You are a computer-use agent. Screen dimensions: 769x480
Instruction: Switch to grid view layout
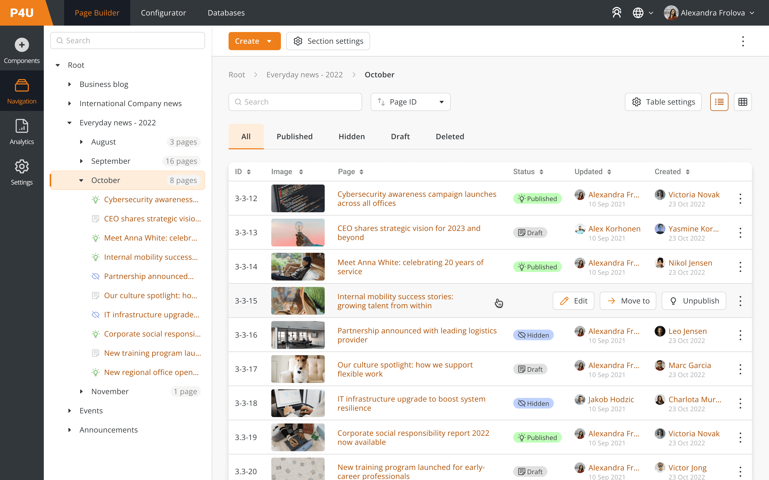(x=742, y=102)
